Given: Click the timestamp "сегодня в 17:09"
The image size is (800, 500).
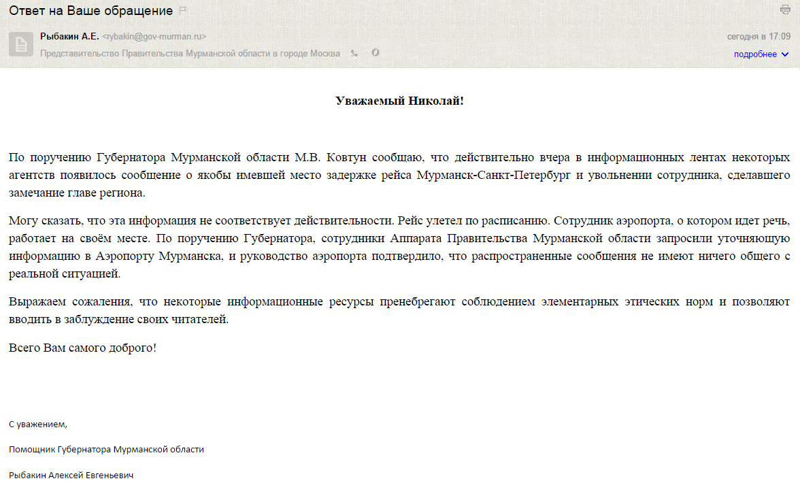Looking at the screenshot, I should (x=759, y=37).
